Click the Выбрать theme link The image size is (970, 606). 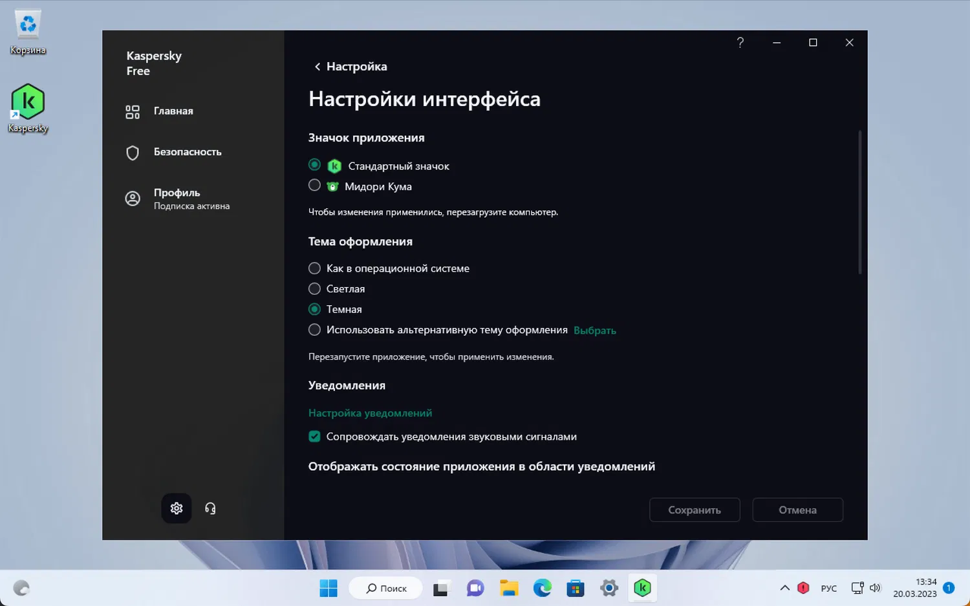pos(595,330)
